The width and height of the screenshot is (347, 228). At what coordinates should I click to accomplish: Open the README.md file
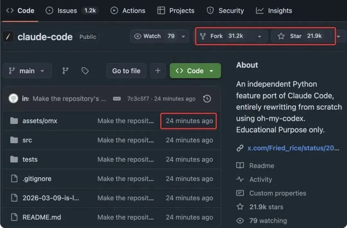(x=41, y=217)
